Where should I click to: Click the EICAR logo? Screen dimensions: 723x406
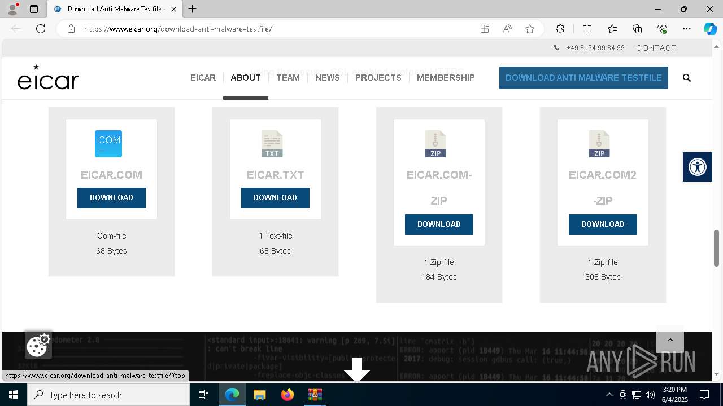point(48,77)
